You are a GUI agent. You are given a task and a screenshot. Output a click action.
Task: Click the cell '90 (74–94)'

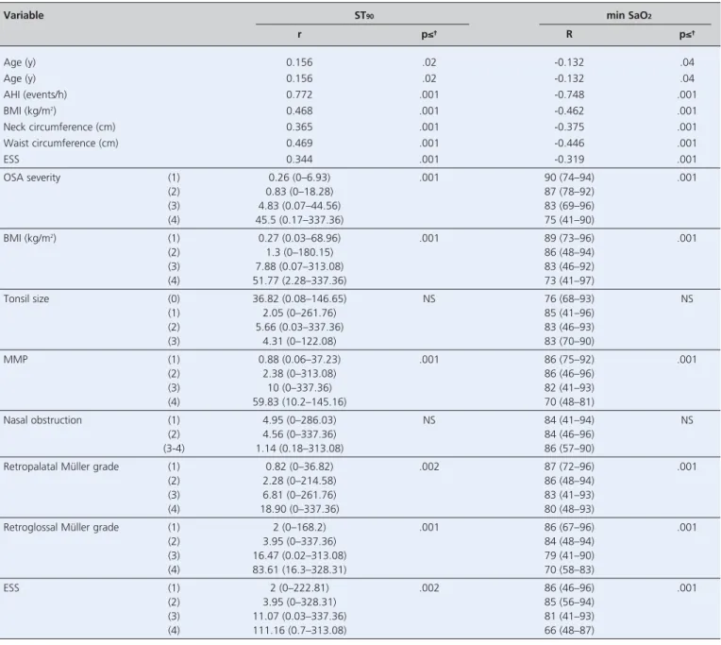click(x=569, y=178)
